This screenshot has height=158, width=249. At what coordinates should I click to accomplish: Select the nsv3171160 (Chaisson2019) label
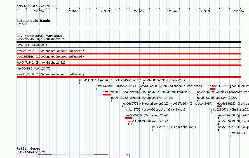(192, 104)
